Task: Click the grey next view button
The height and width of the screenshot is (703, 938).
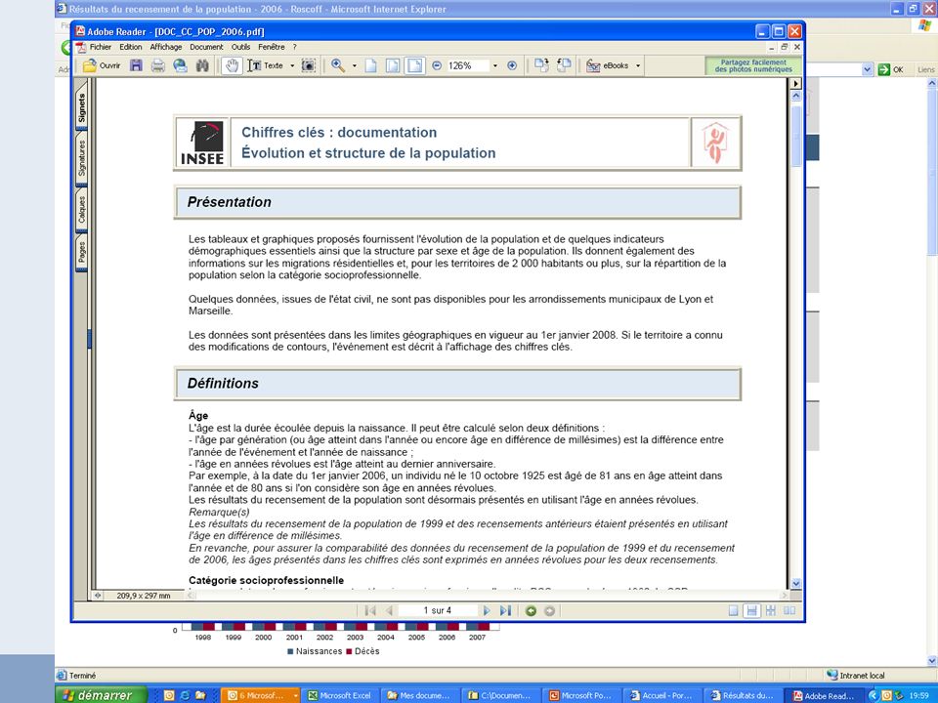Action: tap(549, 611)
